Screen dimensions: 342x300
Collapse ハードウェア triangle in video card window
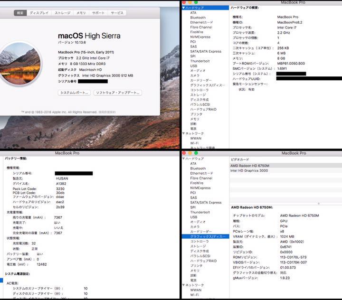(183, 159)
